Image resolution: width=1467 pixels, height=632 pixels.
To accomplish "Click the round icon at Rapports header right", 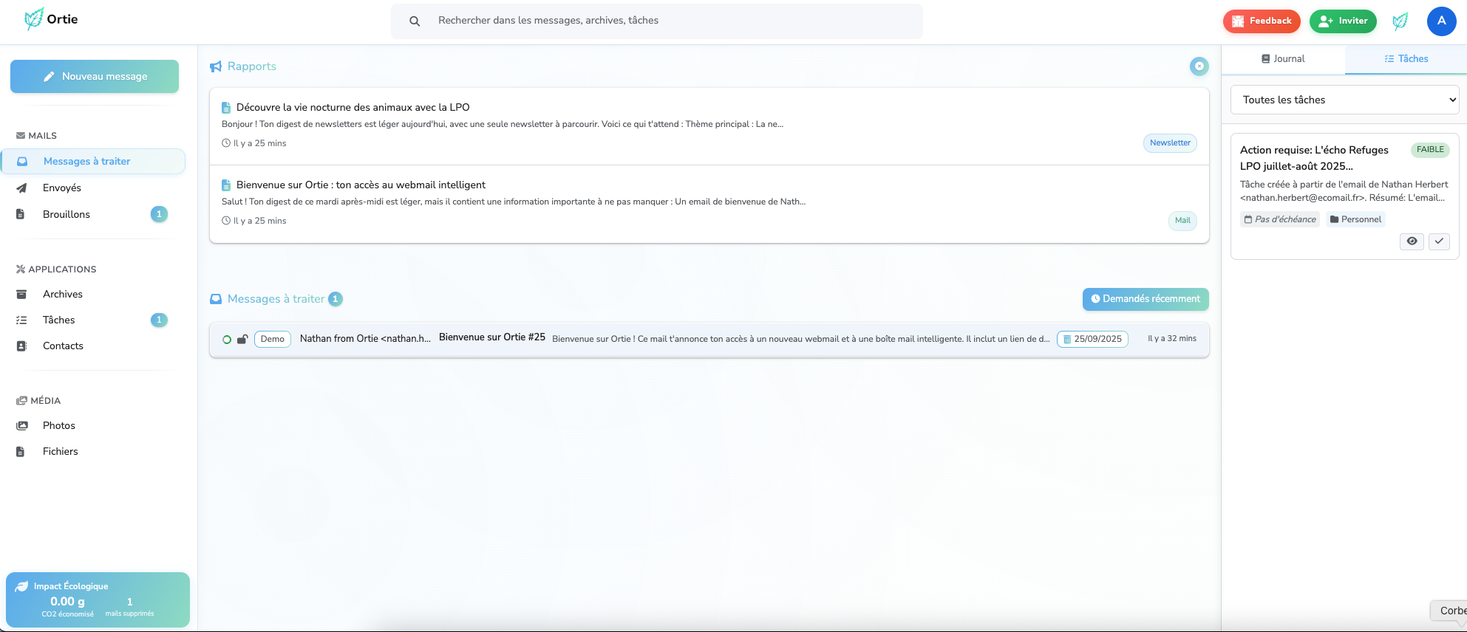I will tap(1199, 66).
